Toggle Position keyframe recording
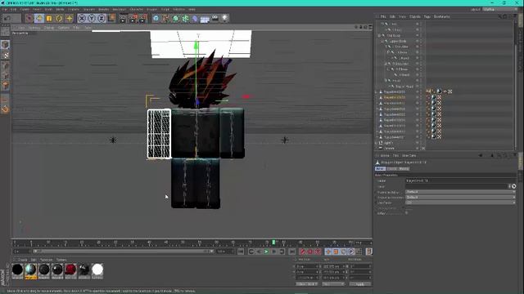 [x=328, y=252]
